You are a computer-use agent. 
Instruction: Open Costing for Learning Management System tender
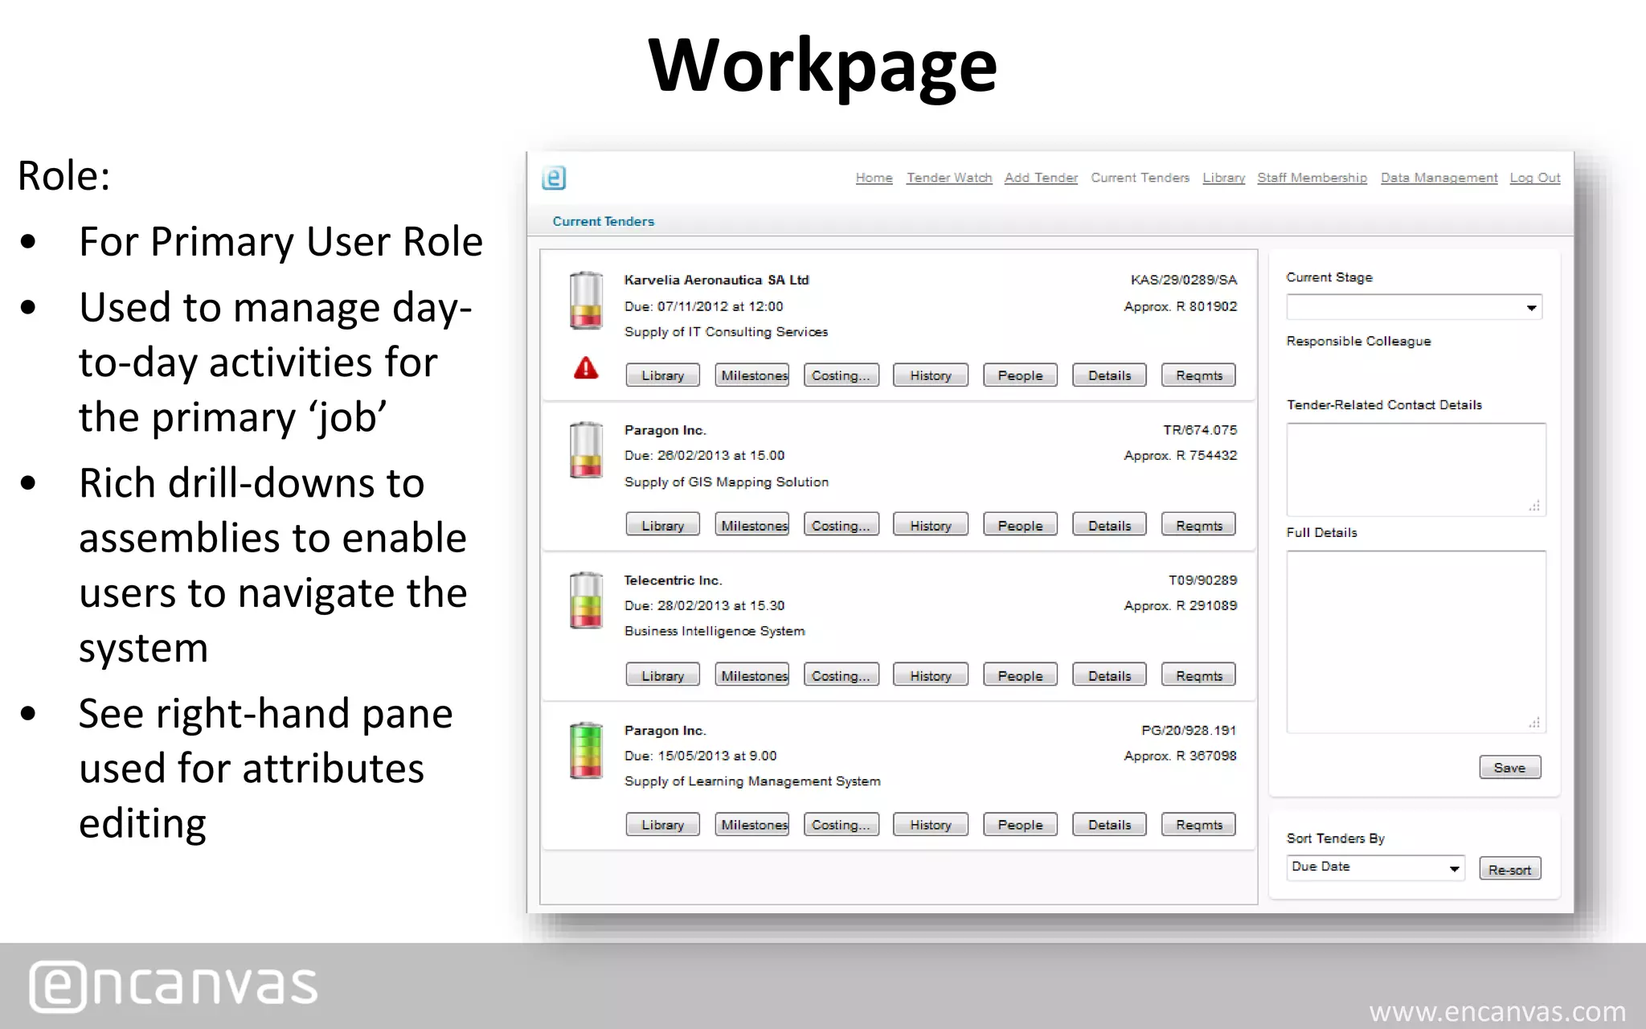pyautogui.click(x=841, y=825)
